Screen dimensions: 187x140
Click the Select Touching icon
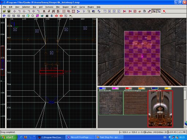tap(49, 11)
